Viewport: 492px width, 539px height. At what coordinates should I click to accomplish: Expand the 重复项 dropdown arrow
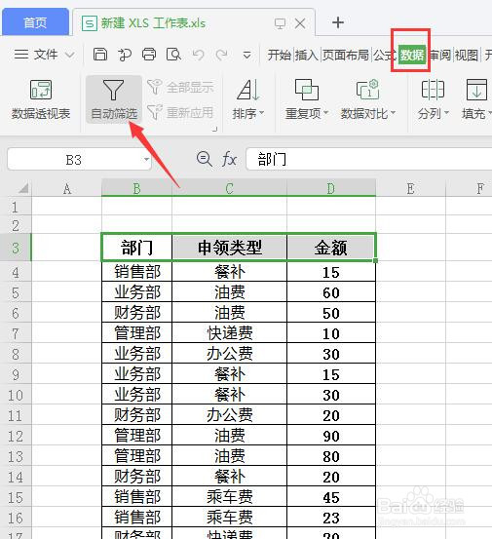tap(325, 112)
